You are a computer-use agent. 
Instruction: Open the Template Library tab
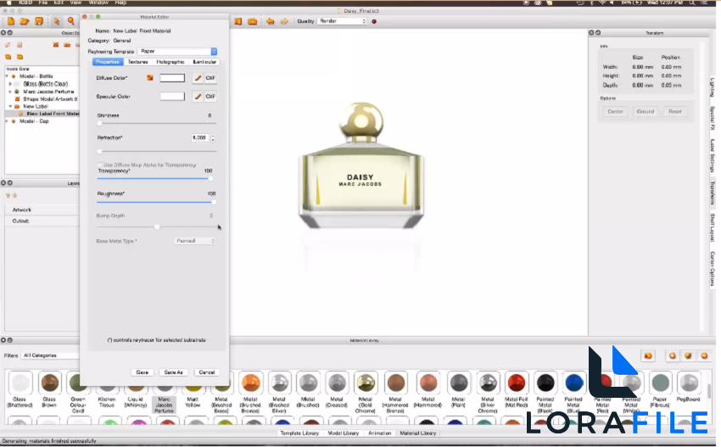[299, 433]
